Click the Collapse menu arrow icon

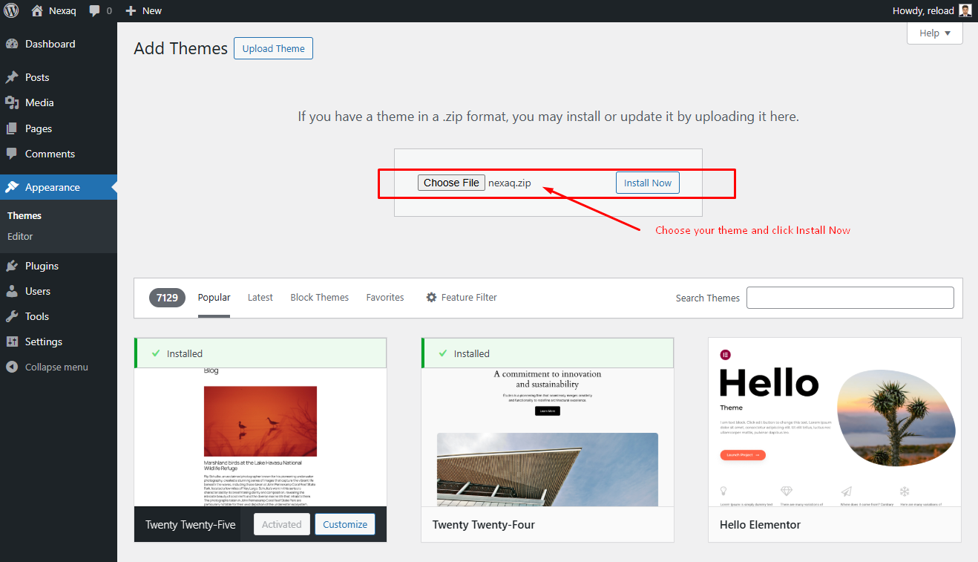12,367
